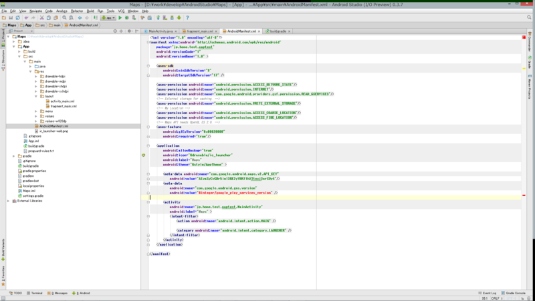Click the green Android monitor icon
This screenshot has height=301, width=535.
[179, 18]
